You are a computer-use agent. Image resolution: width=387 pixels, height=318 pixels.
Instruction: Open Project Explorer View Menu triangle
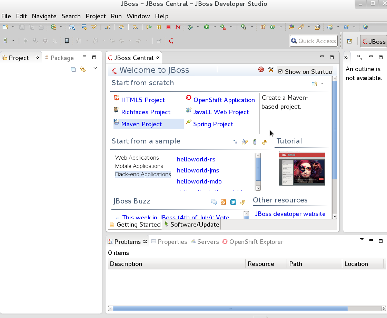coord(95,68)
